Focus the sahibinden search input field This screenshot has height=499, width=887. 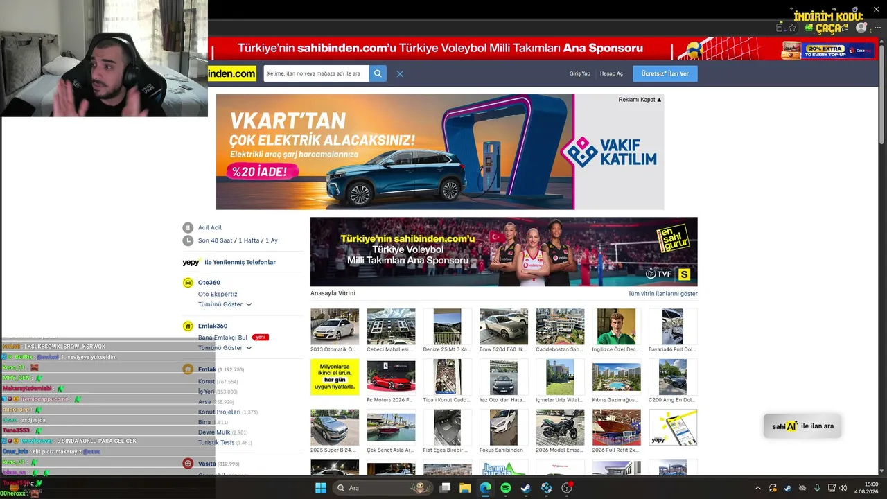(316, 73)
